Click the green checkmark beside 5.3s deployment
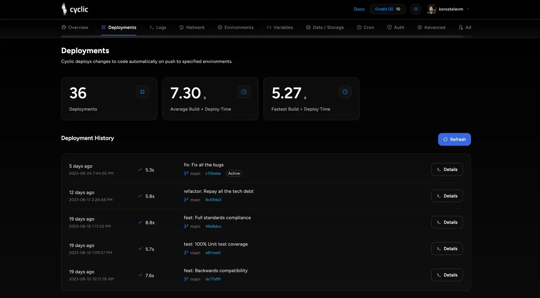Screen dimensions: 540x298 pos(139,169)
